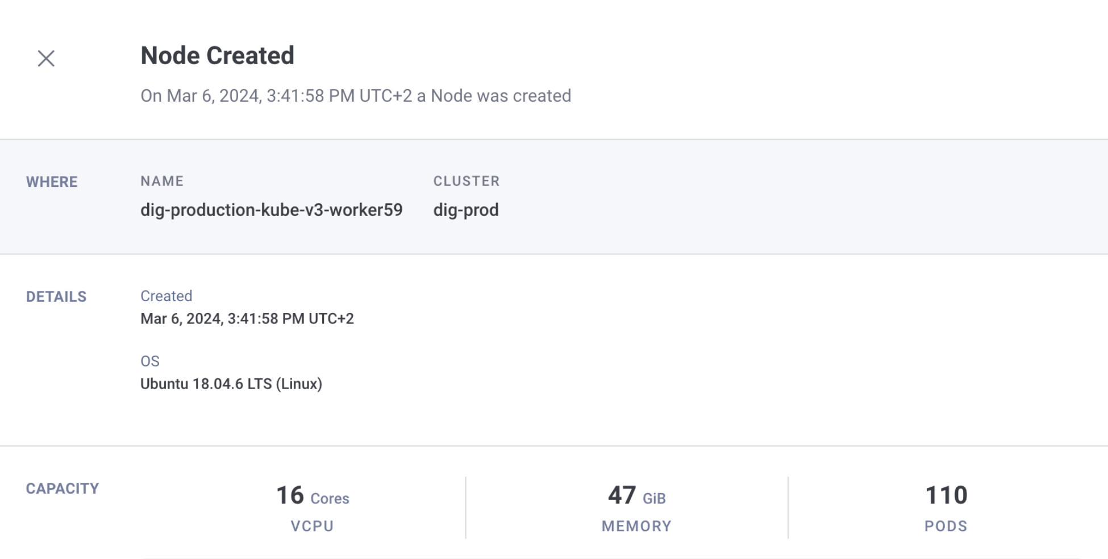Screen dimensions: 1108x559
Task: Click the VCPU capacity label
Action: point(313,526)
